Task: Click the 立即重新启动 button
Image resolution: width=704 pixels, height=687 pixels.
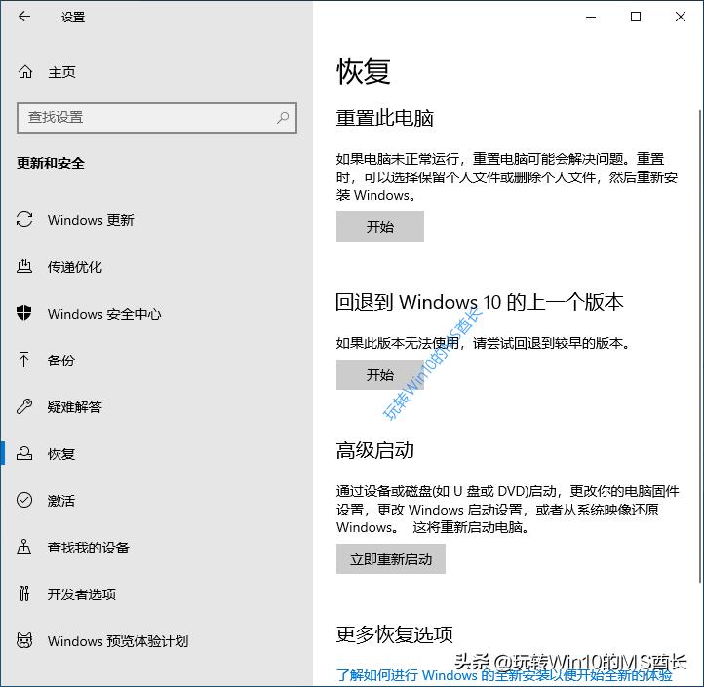Action: (391, 559)
